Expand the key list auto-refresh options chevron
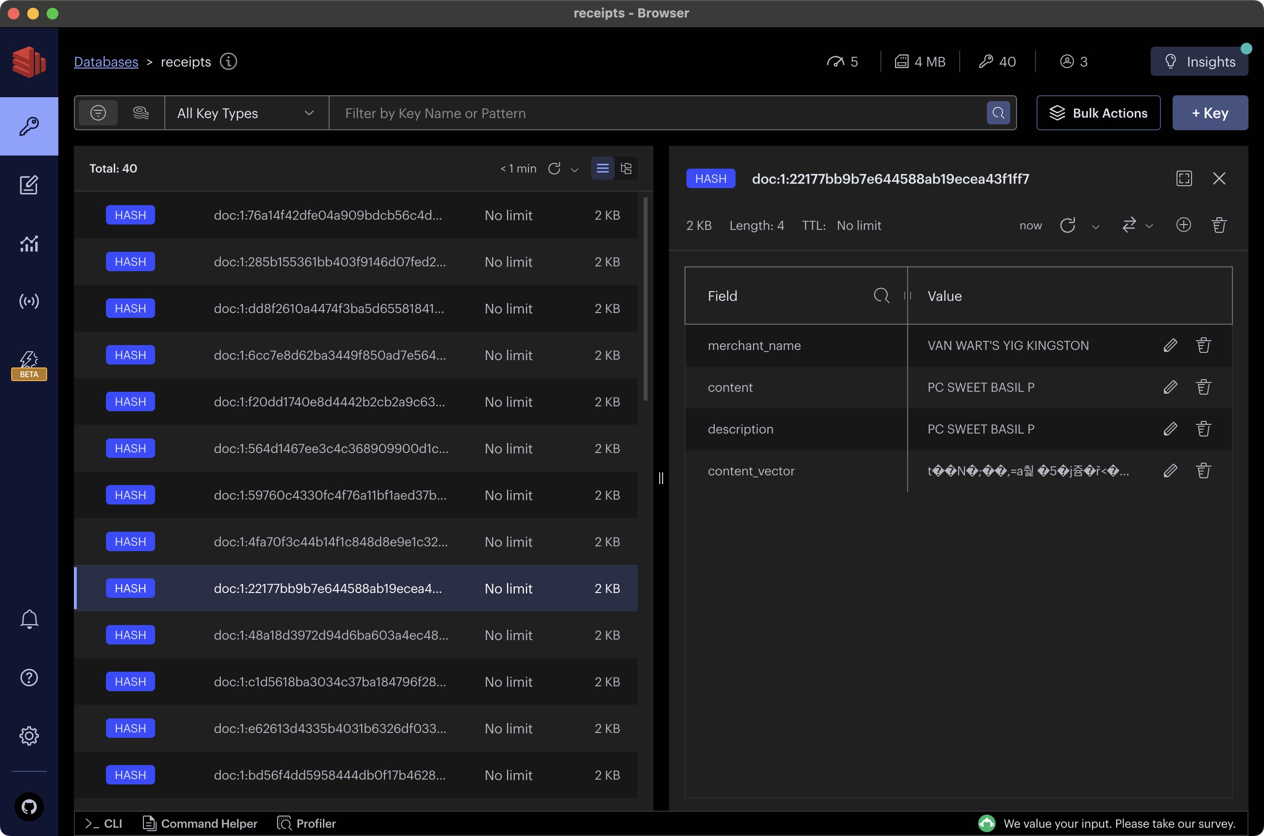1264x836 pixels. pos(575,170)
